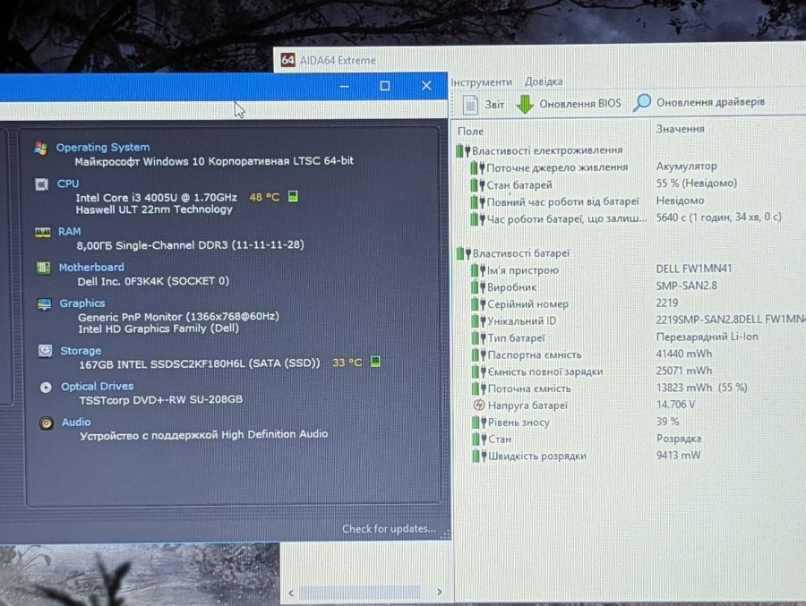The height and width of the screenshot is (606, 806).
Task: Click the Graphics monitor icon
Action: point(44,304)
